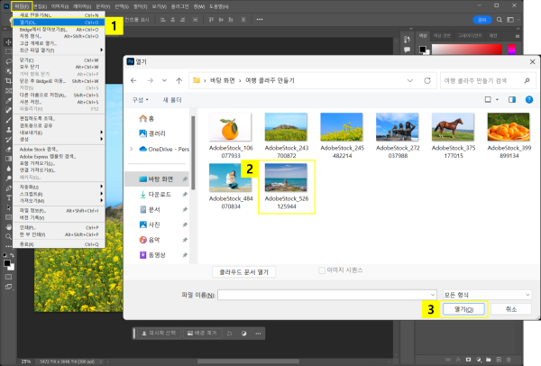Click the options bar three-dots overflow icon
The image size is (541, 366).
(x=260, y=20)
